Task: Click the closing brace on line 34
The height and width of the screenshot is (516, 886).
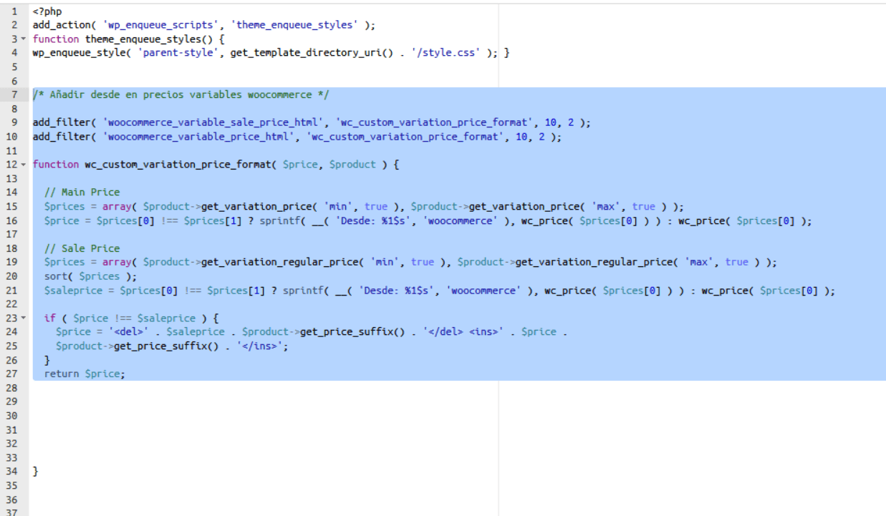Action: click(35, 472)
